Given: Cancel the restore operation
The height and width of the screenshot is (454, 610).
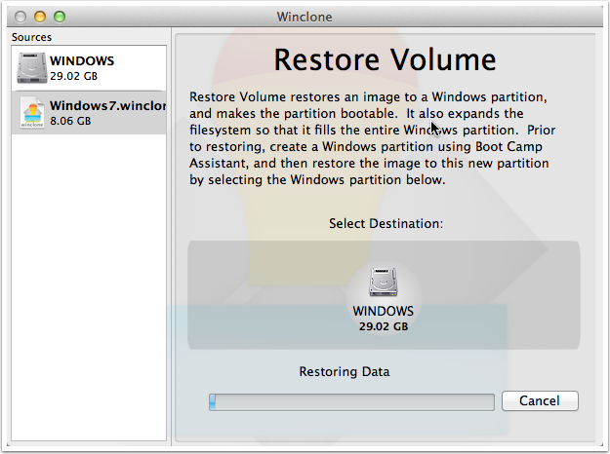Looking at the screenshot, I should pyautogui.click(x=540, y=400).
